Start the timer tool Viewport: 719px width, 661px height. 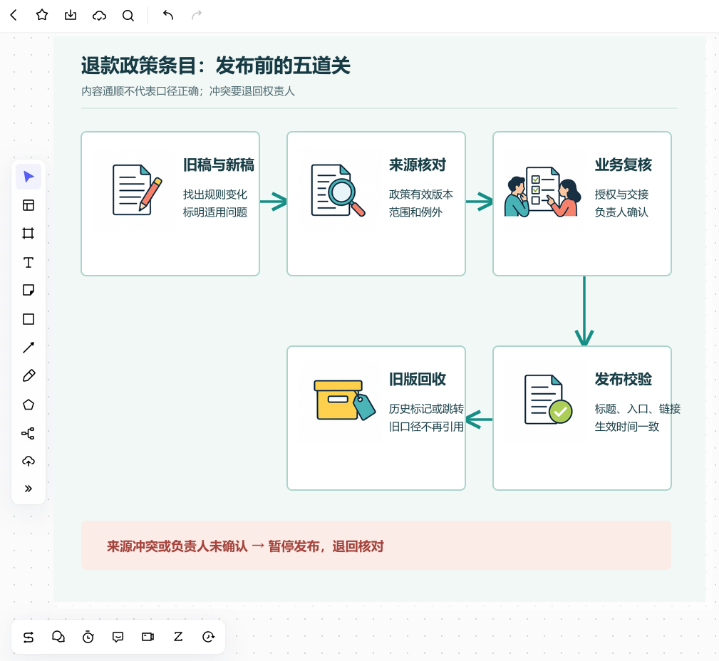click(88, 637)
